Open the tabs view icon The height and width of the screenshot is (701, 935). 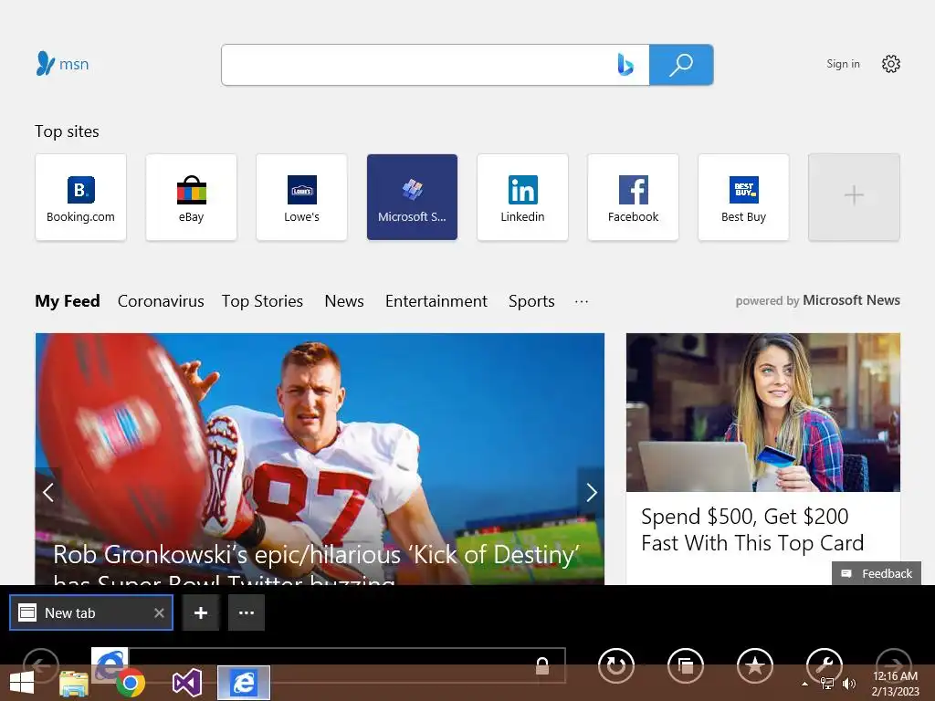tap(686, 665)
